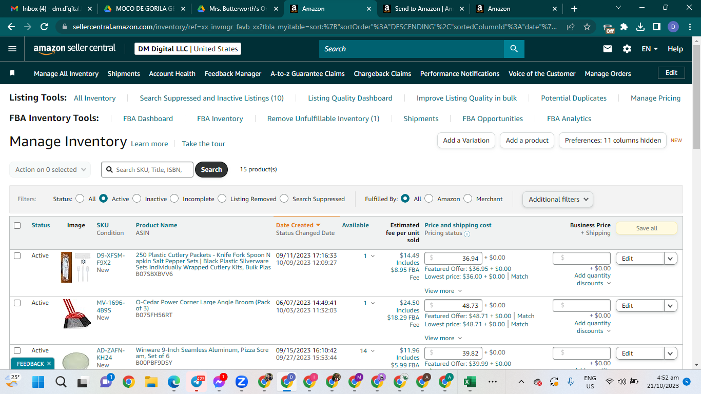Open Messenger from the taskbar
Screen dimensions: 701x394
pos(219,382)
